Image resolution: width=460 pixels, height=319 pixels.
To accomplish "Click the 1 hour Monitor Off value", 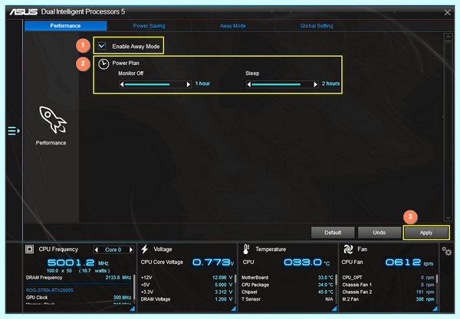I will (x=202, y=83).
